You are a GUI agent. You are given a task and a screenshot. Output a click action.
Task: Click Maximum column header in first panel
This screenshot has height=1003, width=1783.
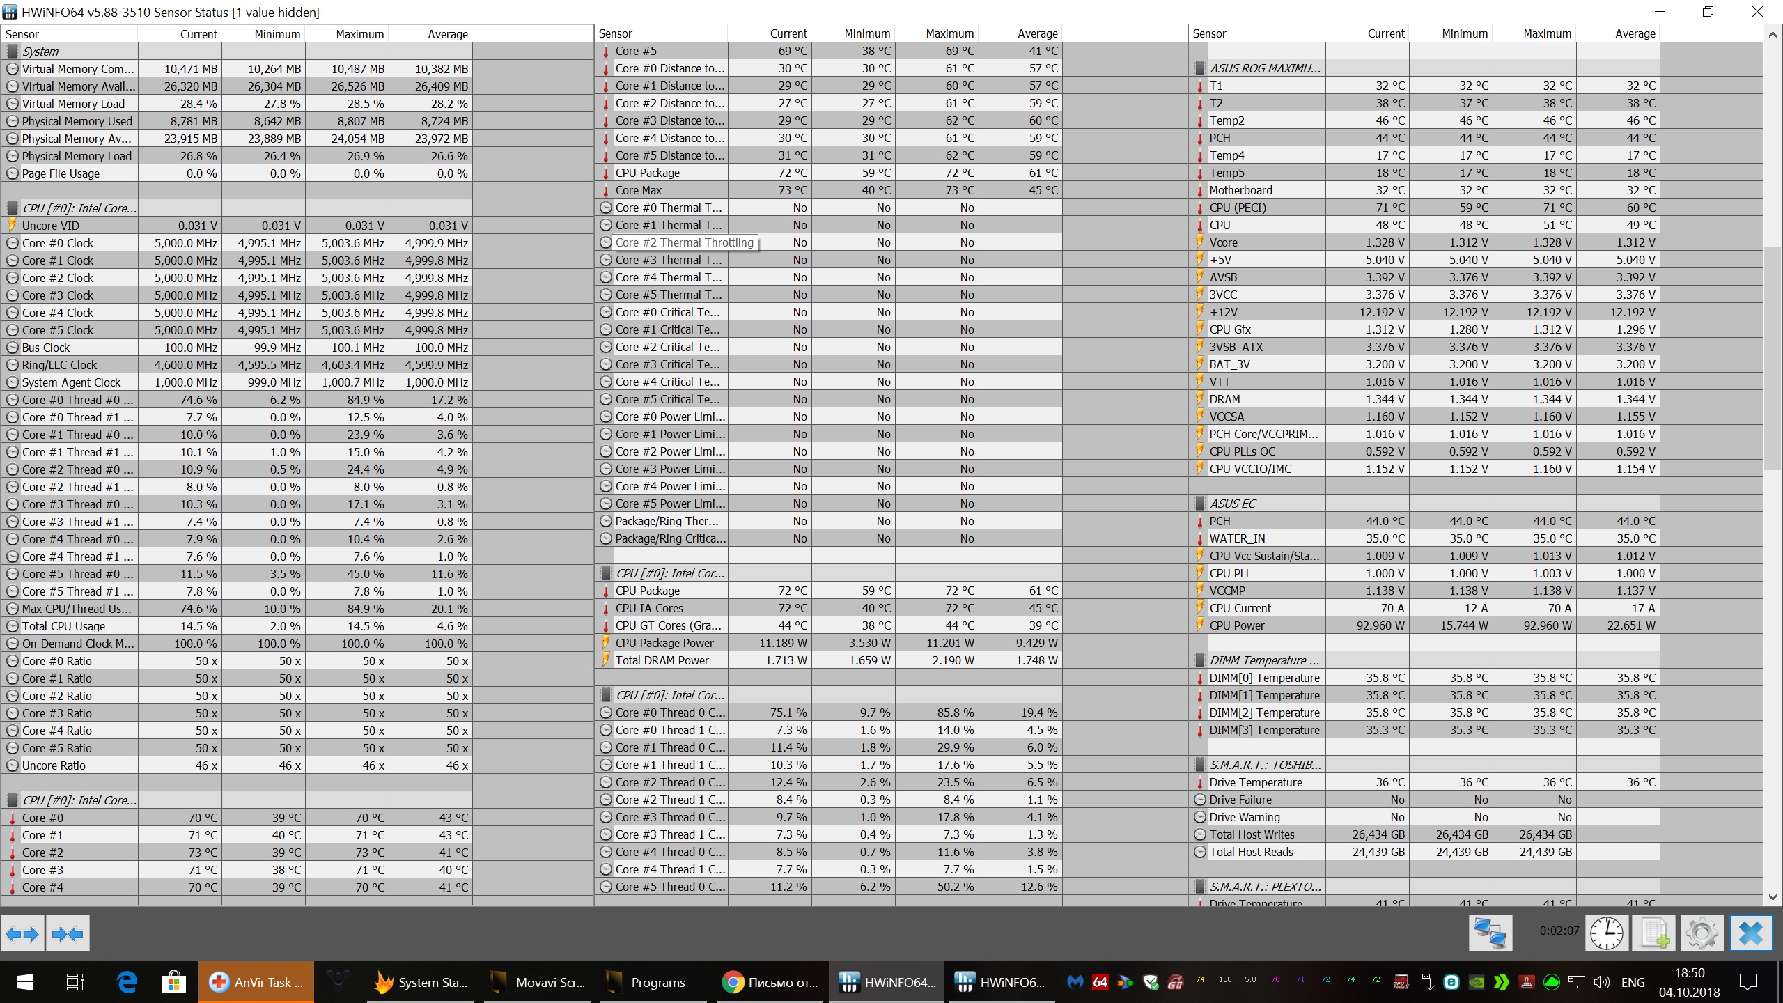click(x=359, y=34)
